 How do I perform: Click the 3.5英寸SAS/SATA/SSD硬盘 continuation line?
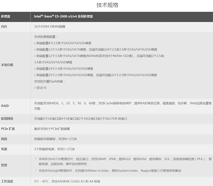click(53, 62)
